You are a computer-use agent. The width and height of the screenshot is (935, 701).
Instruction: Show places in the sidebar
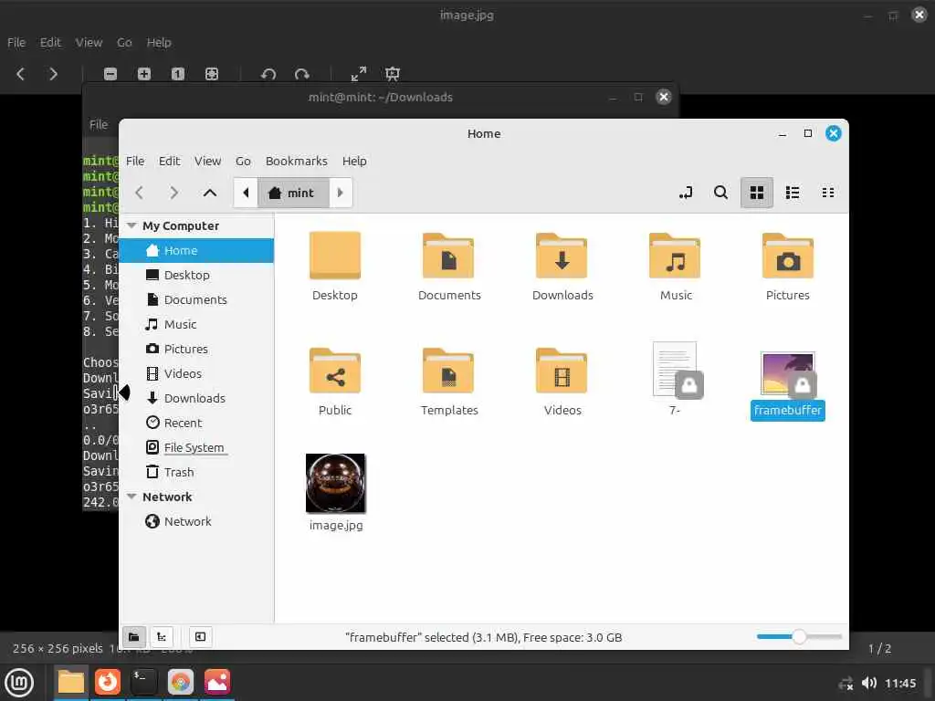pos(134,636)
